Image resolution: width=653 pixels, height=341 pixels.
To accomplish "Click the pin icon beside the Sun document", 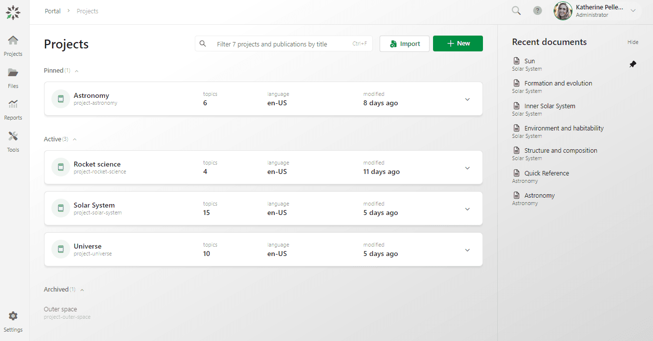I will coord(633,64).
